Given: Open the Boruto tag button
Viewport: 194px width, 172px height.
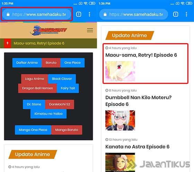Looking at the screenshot, I should (51, 63).
